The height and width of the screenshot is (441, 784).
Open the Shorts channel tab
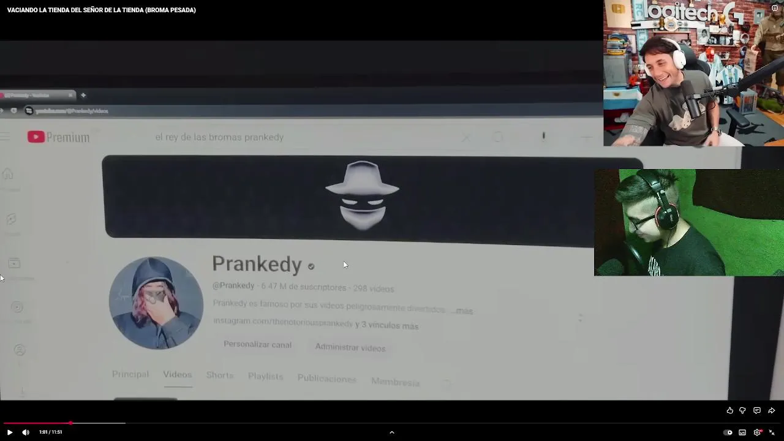tap(219, 375)
